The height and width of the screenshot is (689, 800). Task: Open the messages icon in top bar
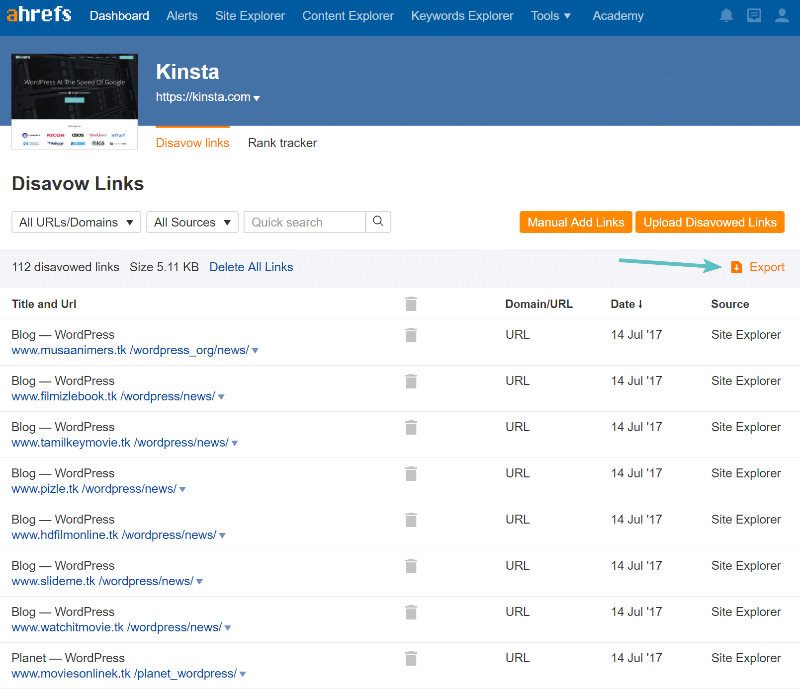754,15
